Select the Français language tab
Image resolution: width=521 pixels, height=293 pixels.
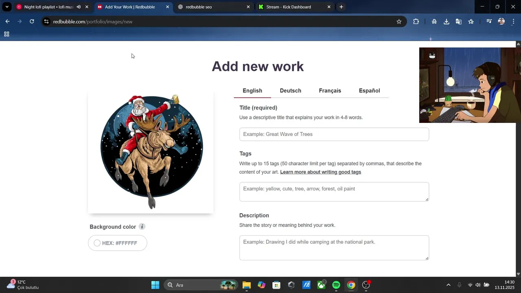click(x=330, y=91)
